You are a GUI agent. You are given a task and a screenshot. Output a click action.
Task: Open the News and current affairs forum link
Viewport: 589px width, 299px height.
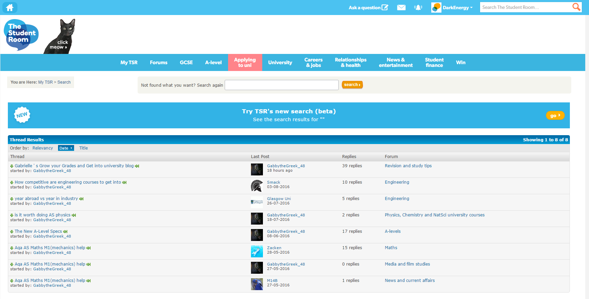coord(410,281)
